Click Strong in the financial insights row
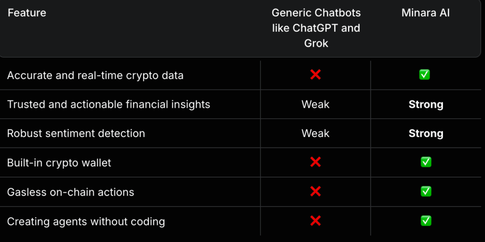Screen dimensions: 485x242 [426, 104]
